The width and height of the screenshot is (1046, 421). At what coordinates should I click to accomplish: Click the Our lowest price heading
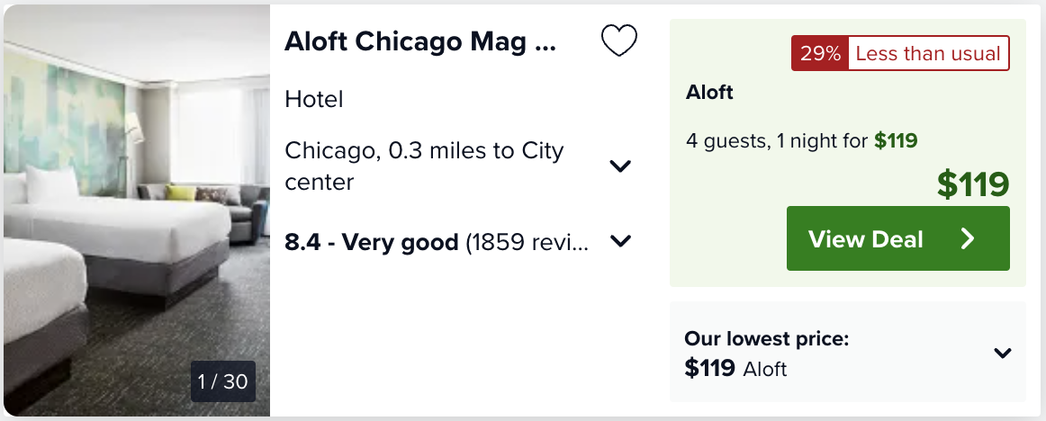click(766, 338)
